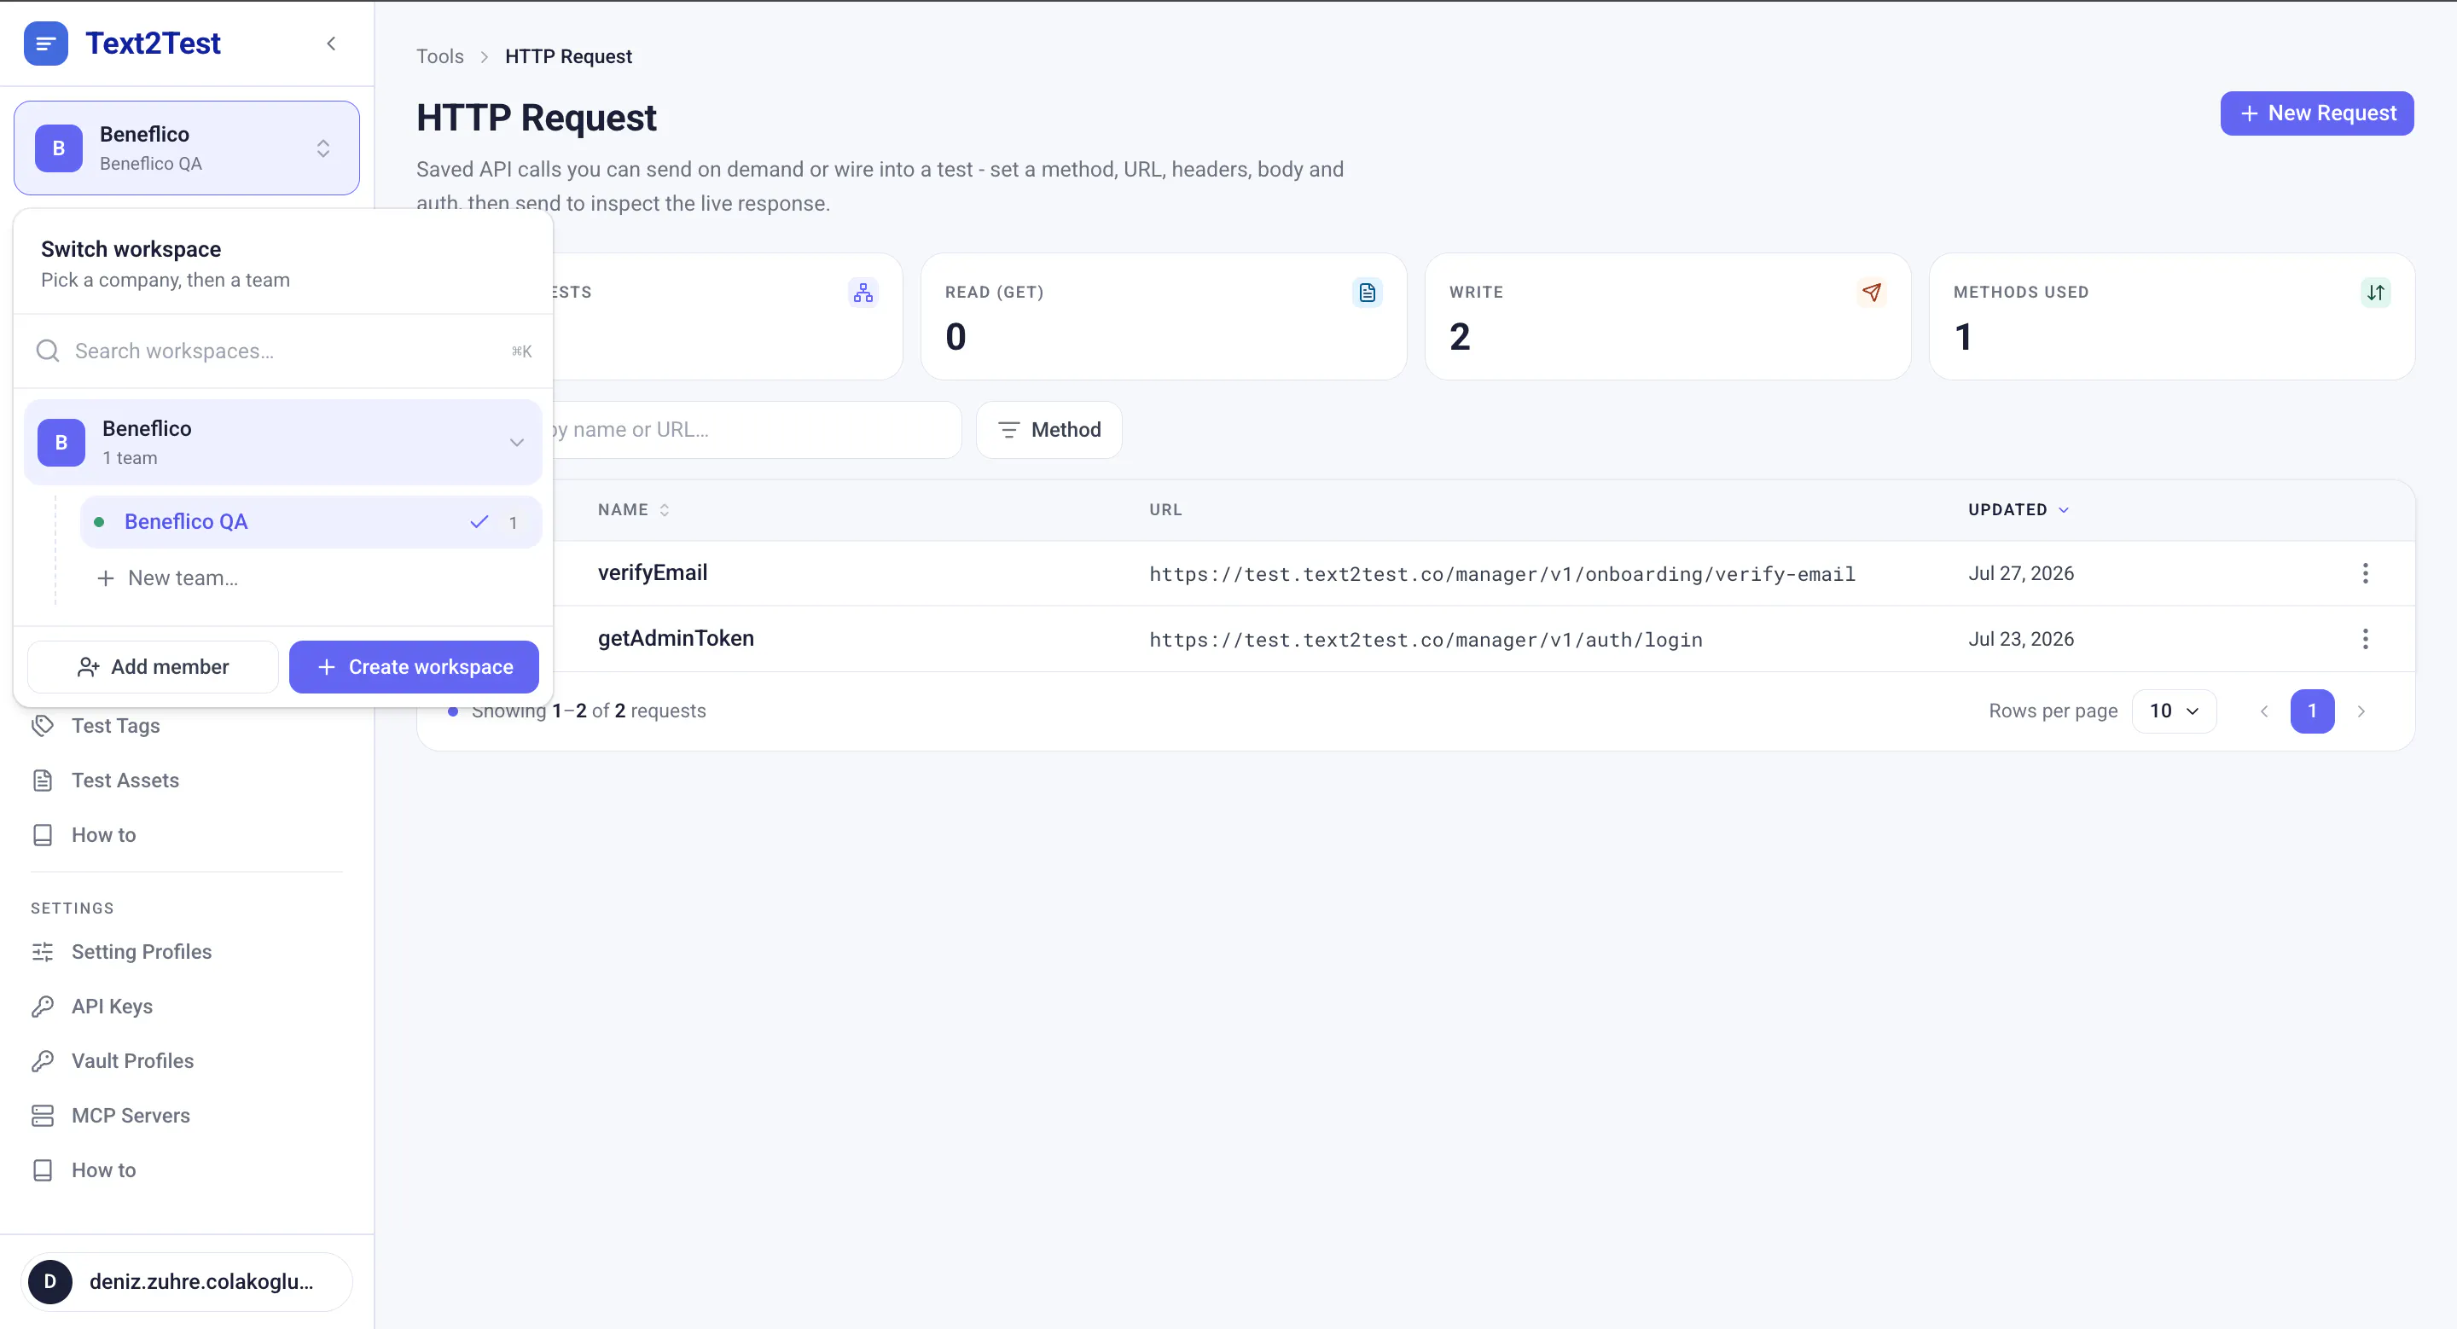
Task: Open Vault Profiles
Action: pyautogui.click(x=132, y=1060)
